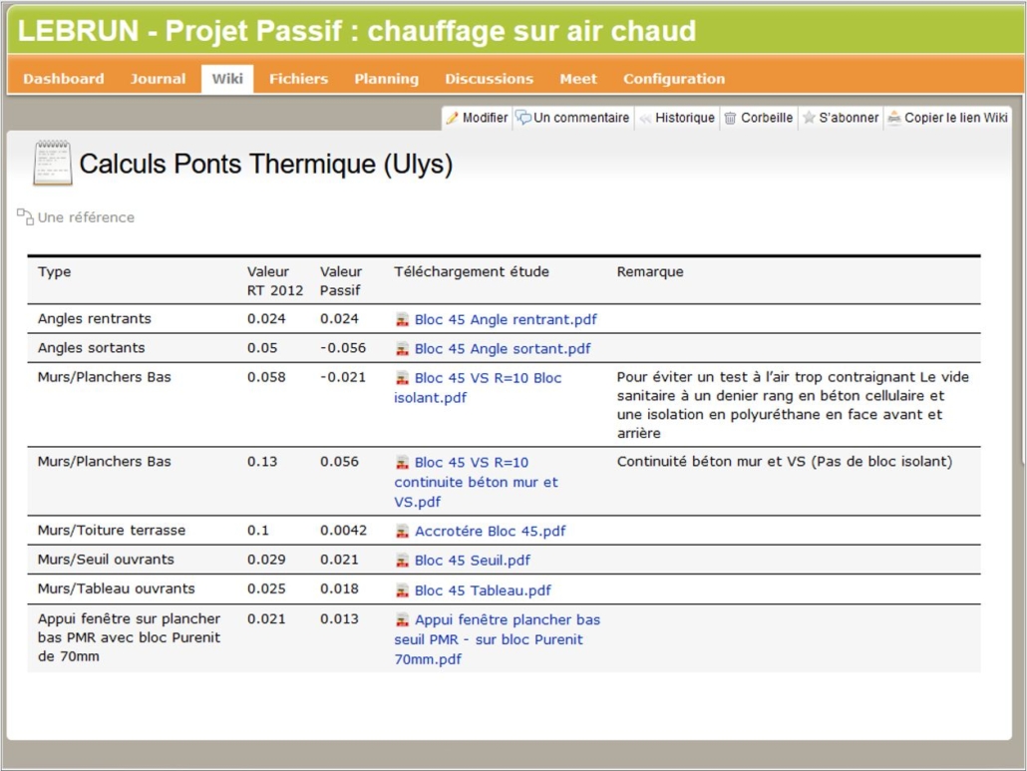Open Bloc 45 VS R=10 Bloc isolant.pdf

point(478,388)
